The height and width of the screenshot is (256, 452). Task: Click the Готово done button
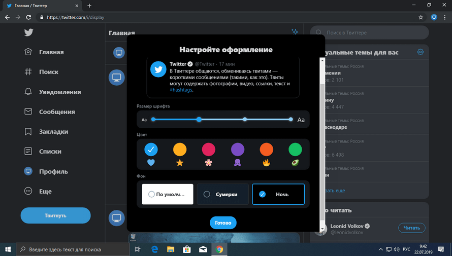coord(223,223)
